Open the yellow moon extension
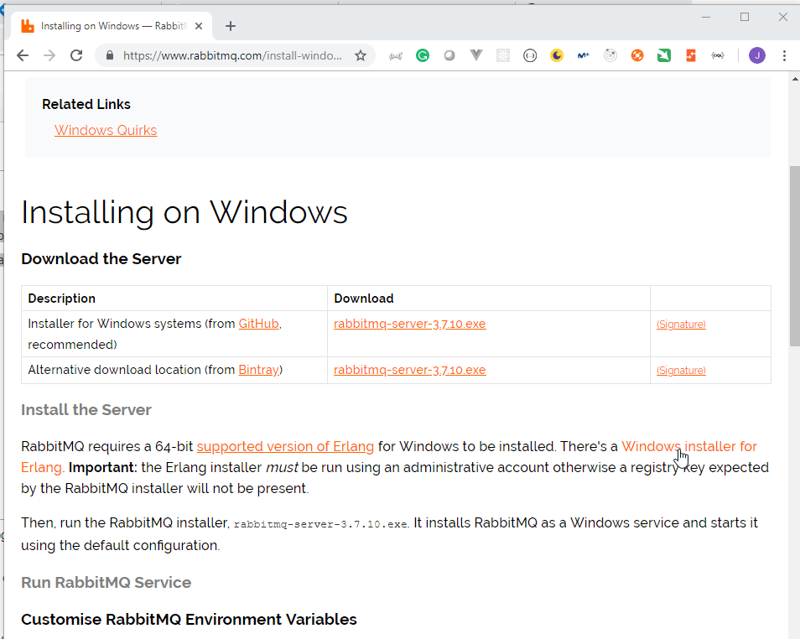This screenshot has height=639, width=800. [x=557, y=55]
